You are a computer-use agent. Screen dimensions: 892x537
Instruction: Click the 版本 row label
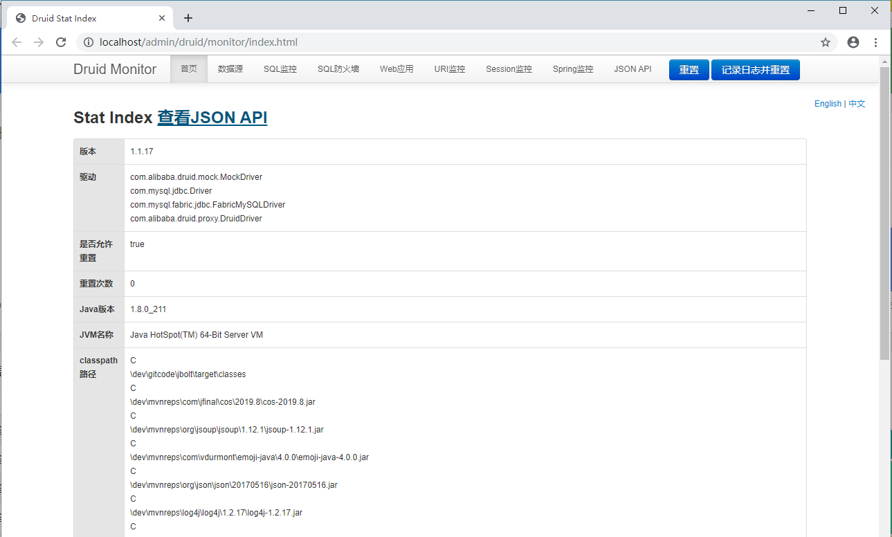point(88,152)
